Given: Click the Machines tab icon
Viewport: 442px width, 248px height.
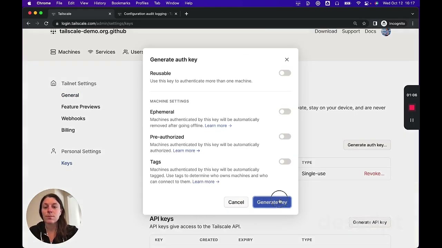Looking at the screenshot, I should tap(53, 52).
